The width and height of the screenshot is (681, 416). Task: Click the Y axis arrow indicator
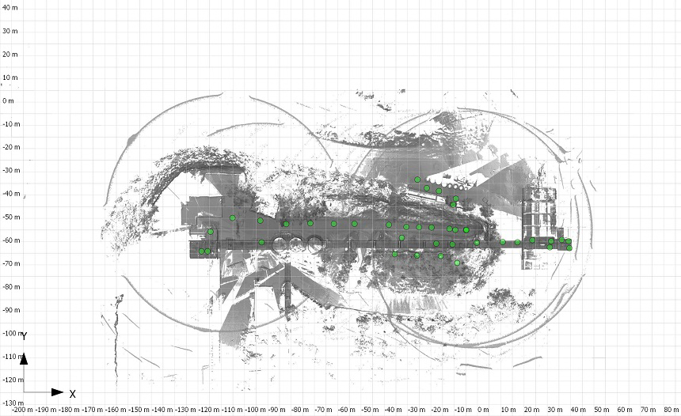point(24,360)
